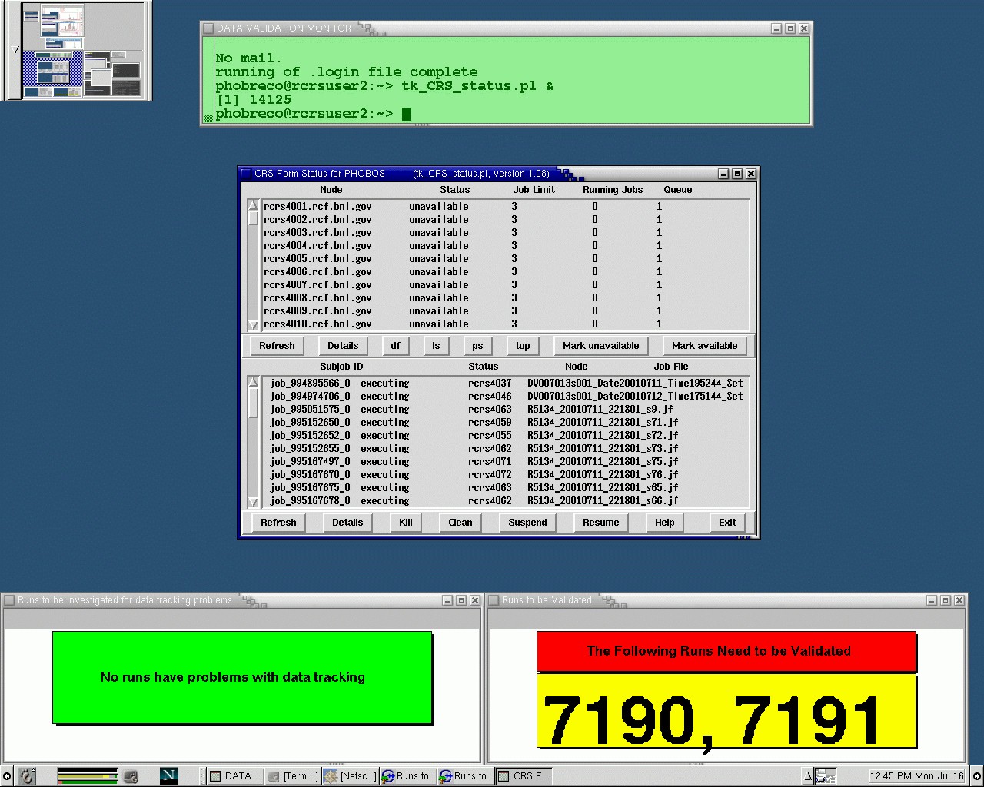984x787 pixels.
Task: Run ps on the node
Action: [477, 346]
